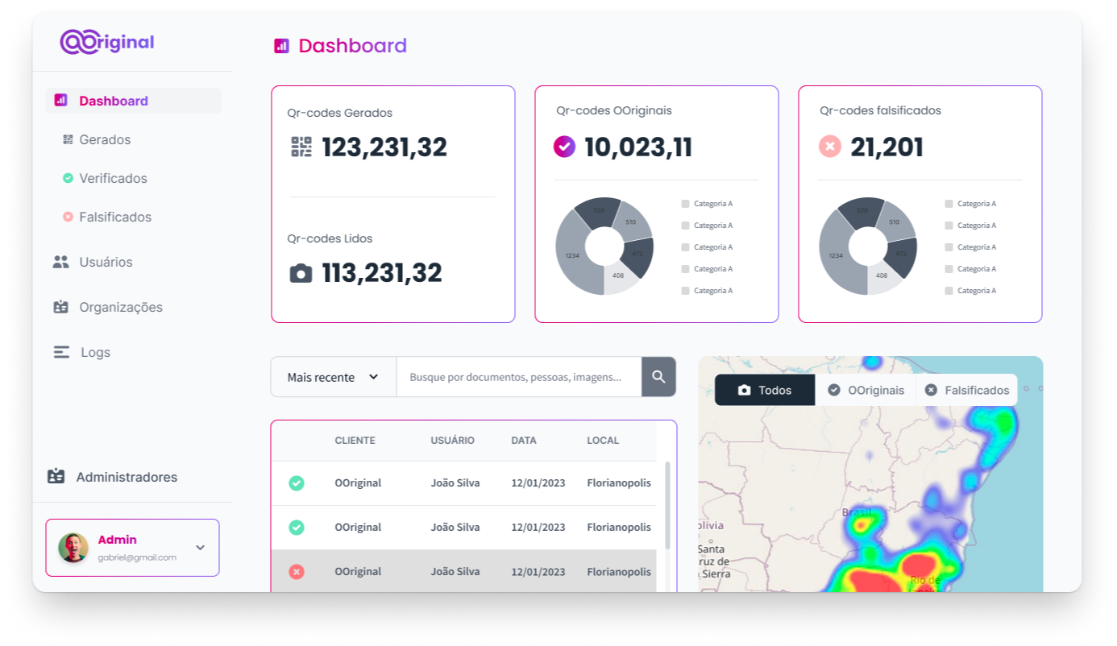1117x646 pixels.
Task: Click the magnifier search button
Action: tap(658, 377)
